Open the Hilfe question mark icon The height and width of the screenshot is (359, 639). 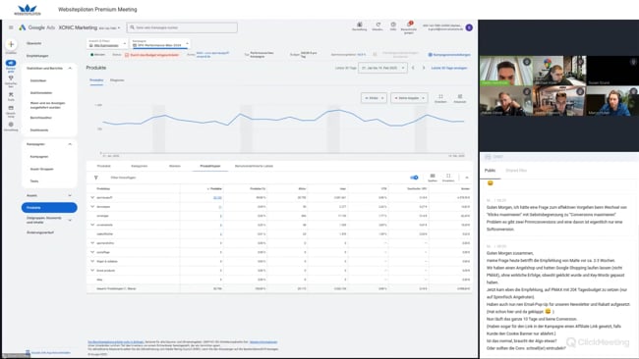point(393,25)
